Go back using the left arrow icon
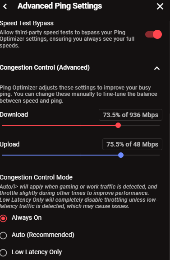Screen dimensions: 170x260 point(5,6)
